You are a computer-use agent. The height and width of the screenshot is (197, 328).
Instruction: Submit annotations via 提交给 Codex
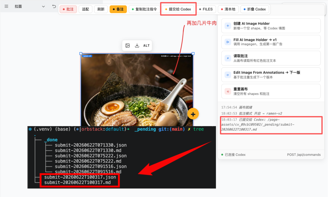point(178,9)
